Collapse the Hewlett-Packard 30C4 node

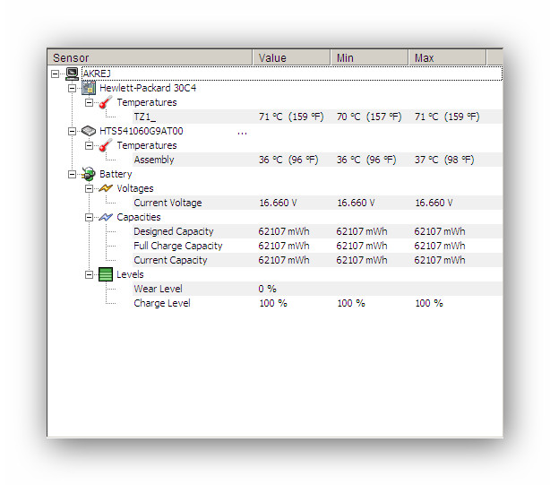(72, 88)
